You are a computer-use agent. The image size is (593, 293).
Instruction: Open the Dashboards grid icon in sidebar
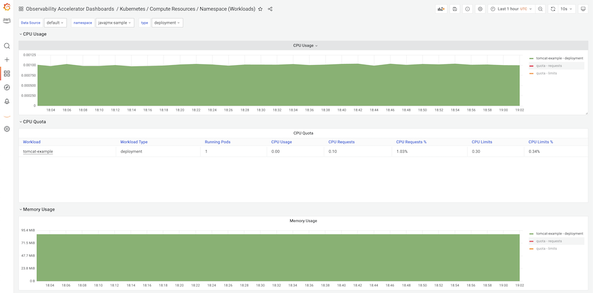[7, 74]
